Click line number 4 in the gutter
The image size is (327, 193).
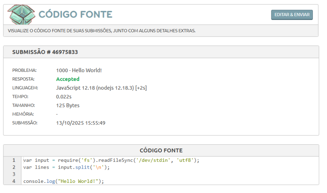(x=14, y=181)
